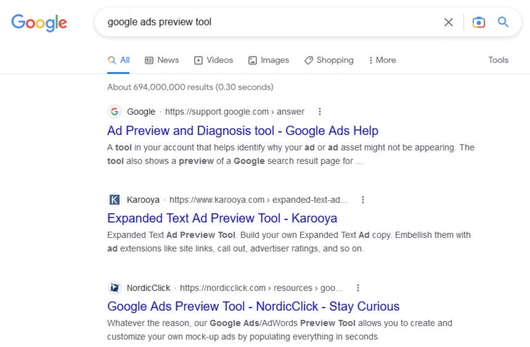The width and height of the screenshot is (530, 347).
Task: Click the Google logo
Action: point(39,22)
